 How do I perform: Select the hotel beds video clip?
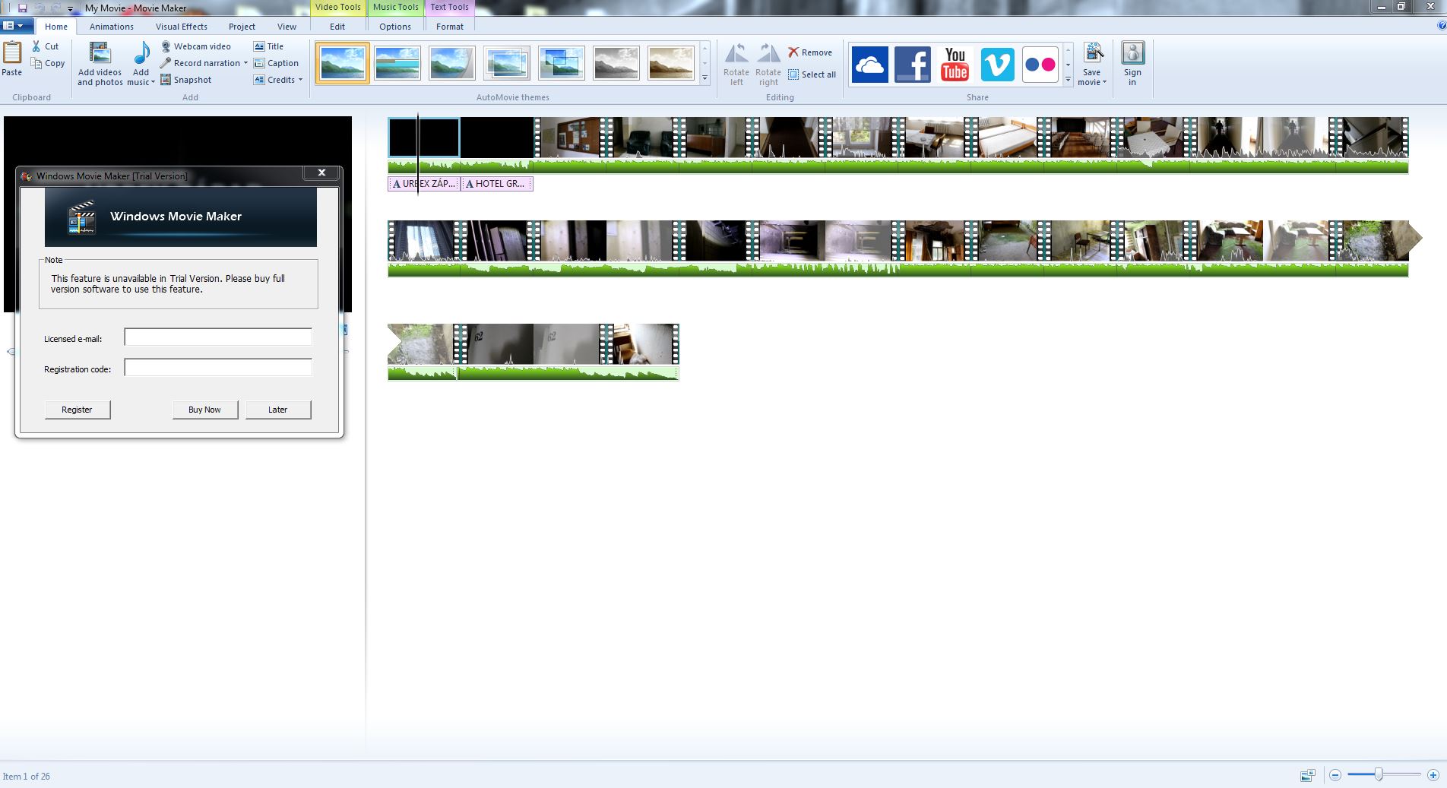pos(1008,138)
